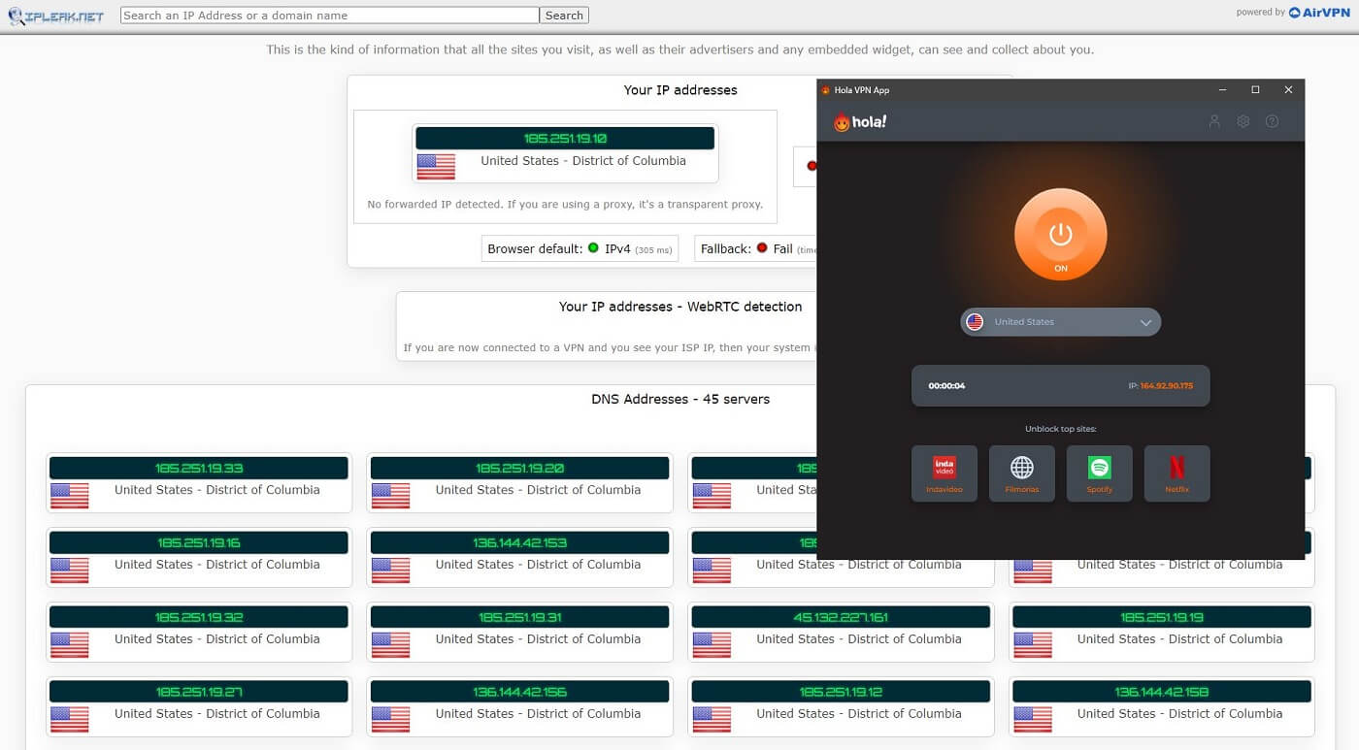Image resolution: width=1359 pixels, height=750 pixels.
Task: Unblock Filmorias globe tile
Action: pyautogui.click(x=1021, y=473)
